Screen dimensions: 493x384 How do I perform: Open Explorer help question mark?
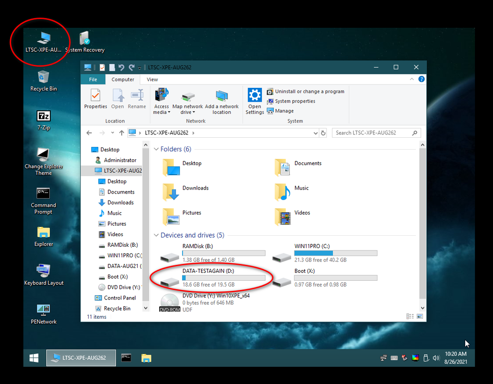[x=422, y=79]
